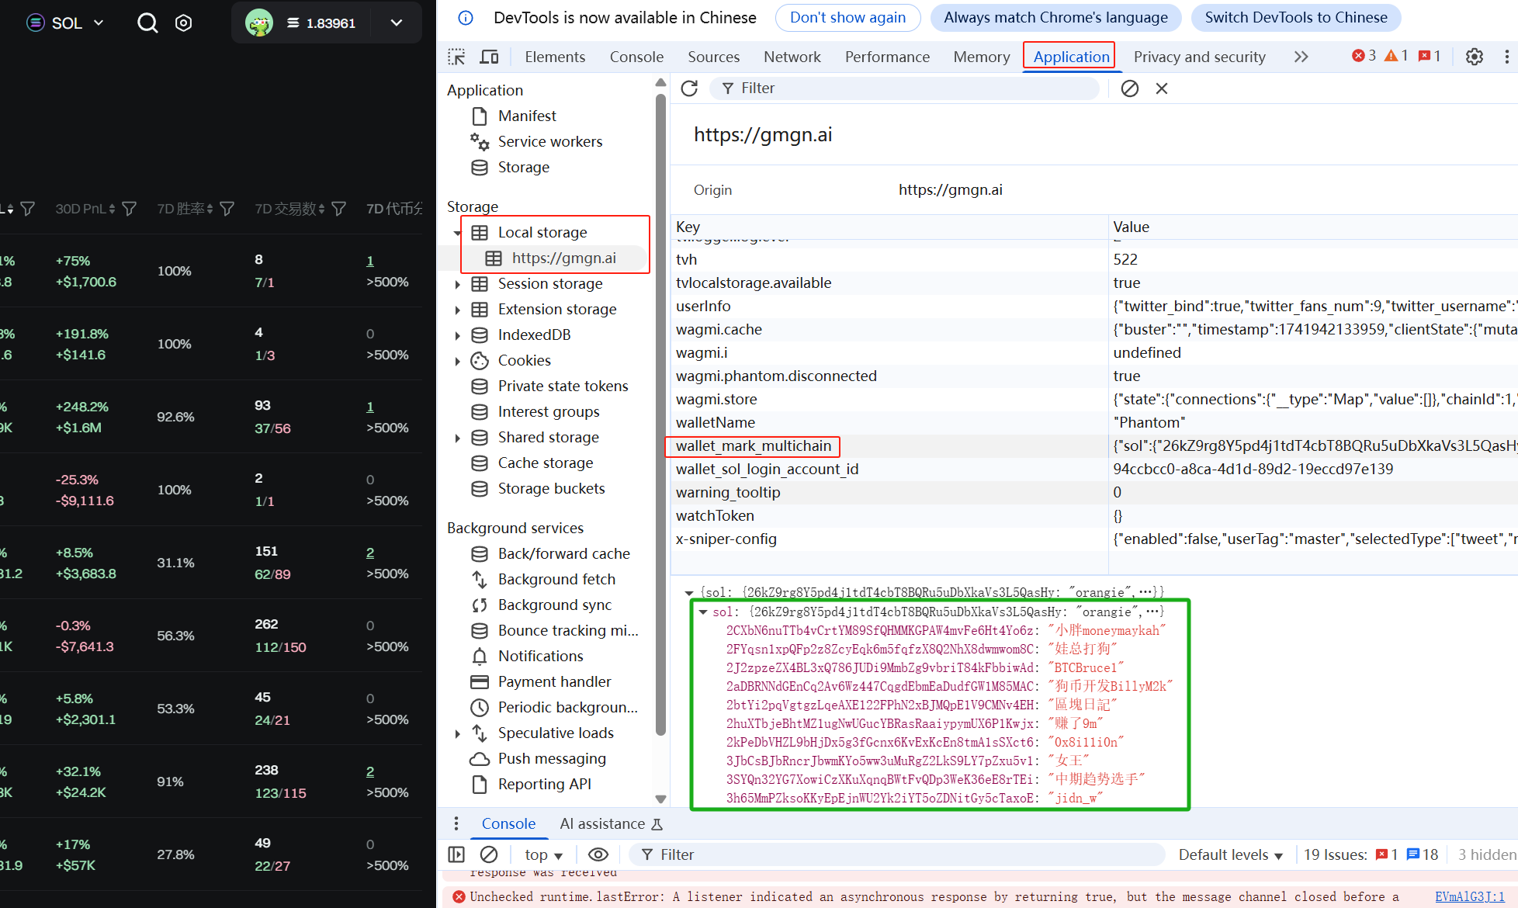Open Manifest in Application sidebar

click(x=527, y=116)
